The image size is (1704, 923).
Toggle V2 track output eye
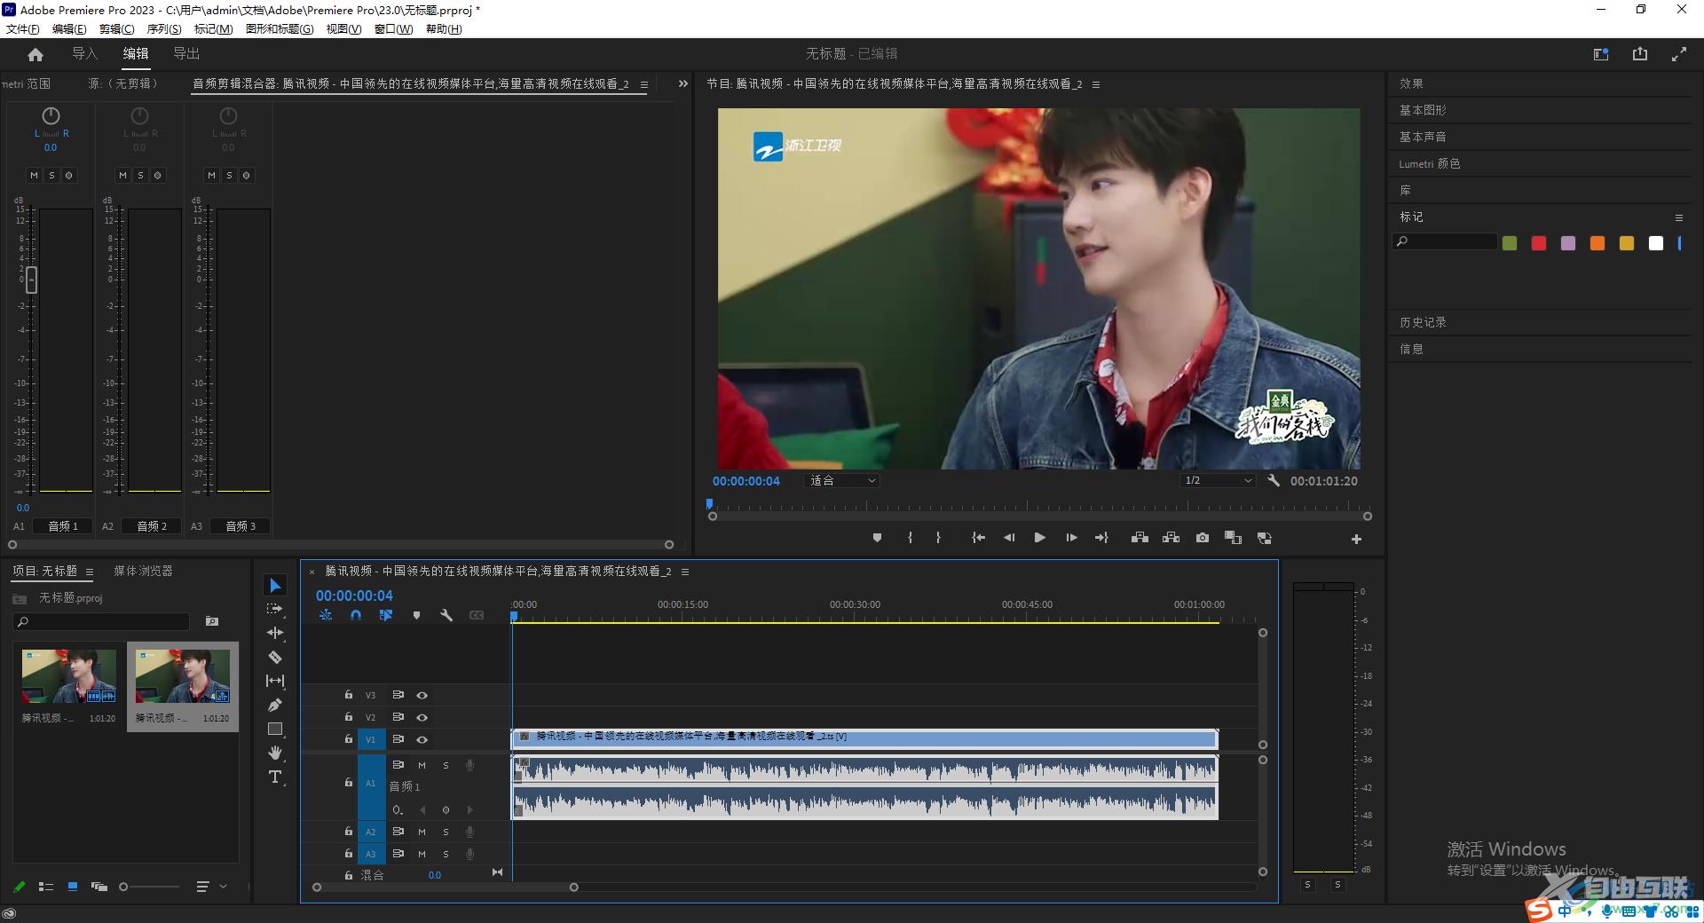[x=422, y=717]
